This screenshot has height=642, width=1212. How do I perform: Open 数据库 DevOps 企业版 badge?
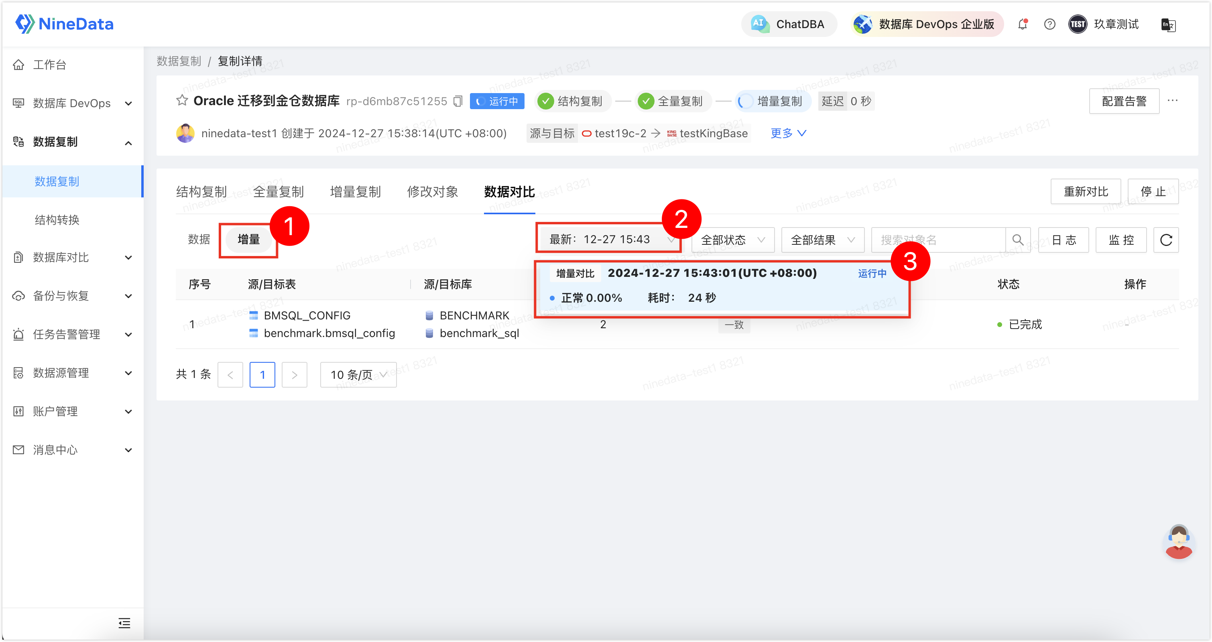point(927,24)
